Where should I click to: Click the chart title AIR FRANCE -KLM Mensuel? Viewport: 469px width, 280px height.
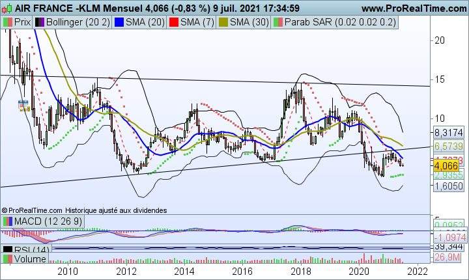point(79,8)
